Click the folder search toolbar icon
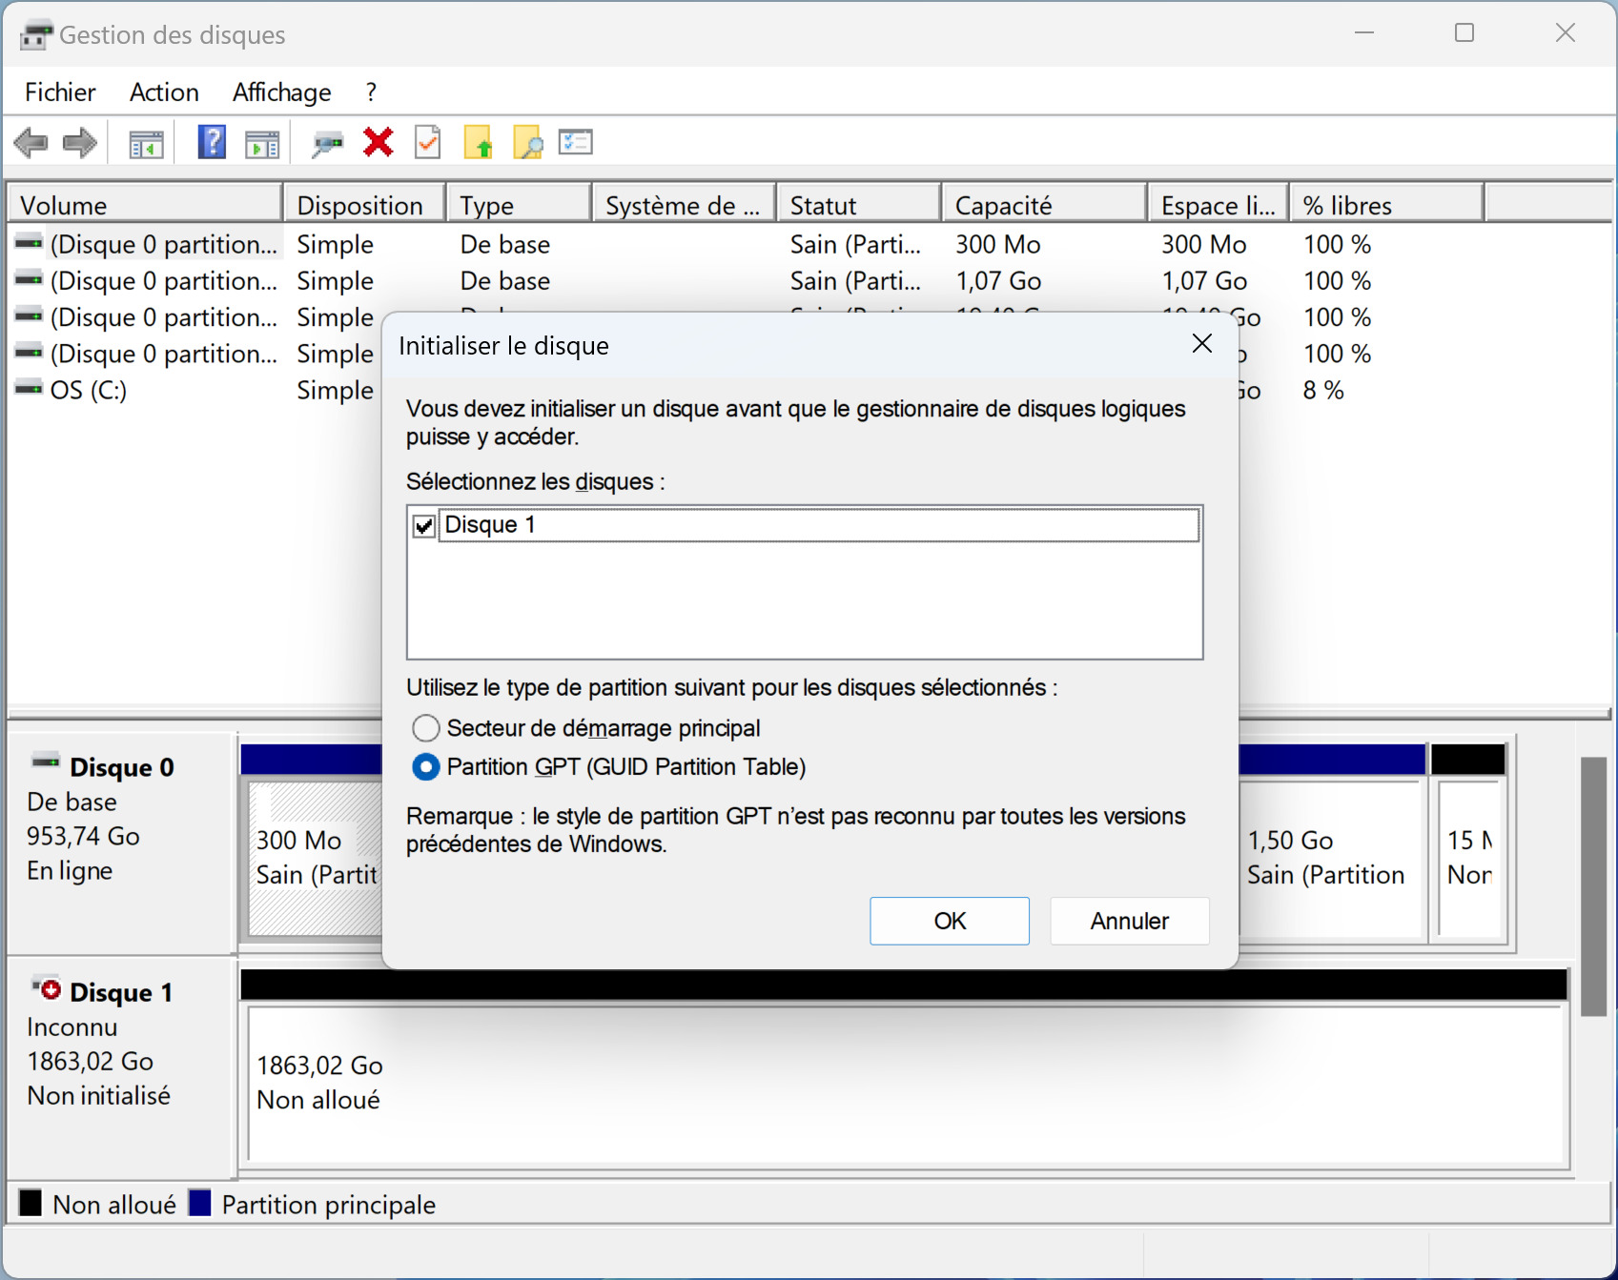1618x1280 pixels. (527, 143)
